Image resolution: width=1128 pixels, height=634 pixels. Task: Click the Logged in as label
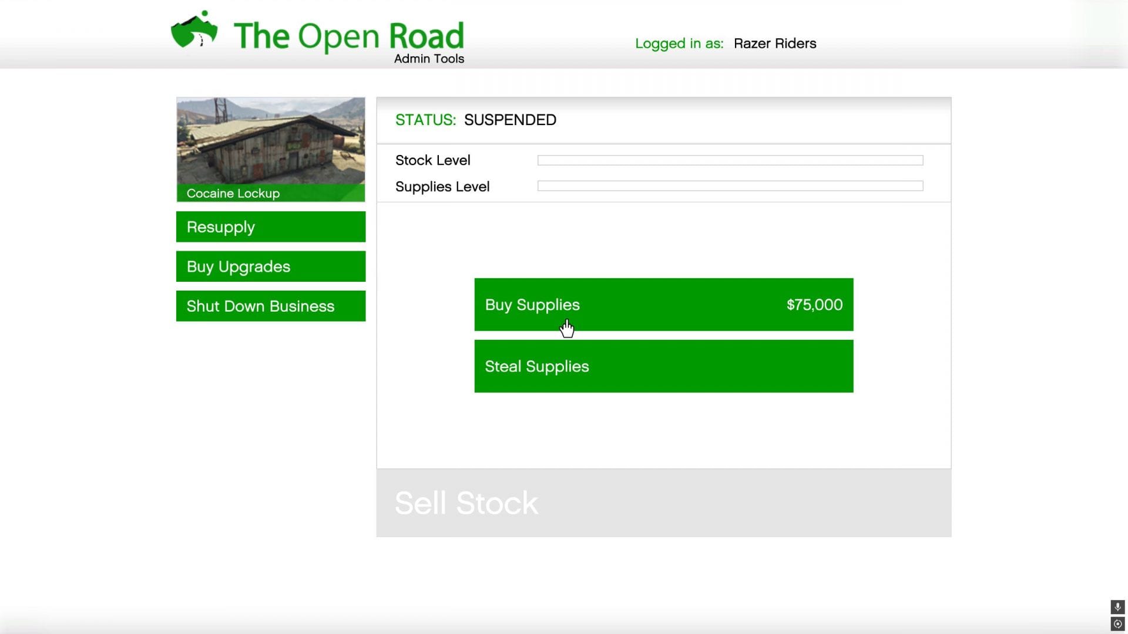[x=679, y=43]
